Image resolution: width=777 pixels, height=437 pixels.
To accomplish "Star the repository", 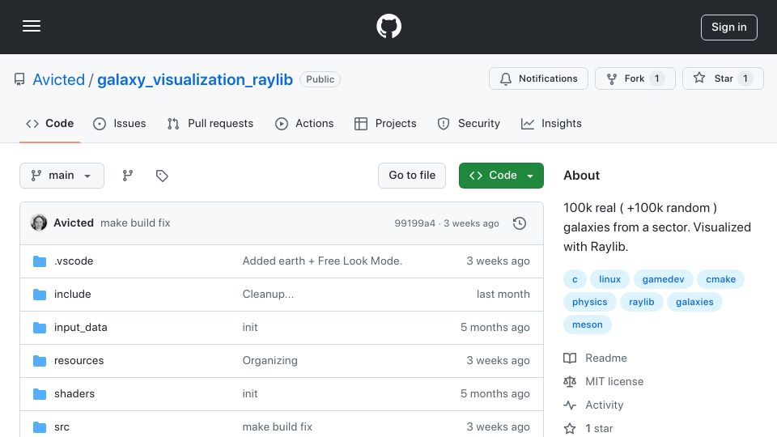I will coord(723,78).
